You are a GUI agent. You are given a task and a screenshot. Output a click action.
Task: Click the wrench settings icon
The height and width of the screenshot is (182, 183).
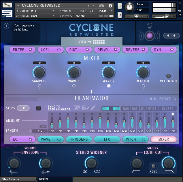tap(7, 5)
